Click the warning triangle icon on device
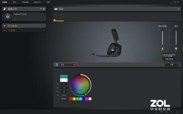Screen dimensions: 183x114 click(54, 20)
